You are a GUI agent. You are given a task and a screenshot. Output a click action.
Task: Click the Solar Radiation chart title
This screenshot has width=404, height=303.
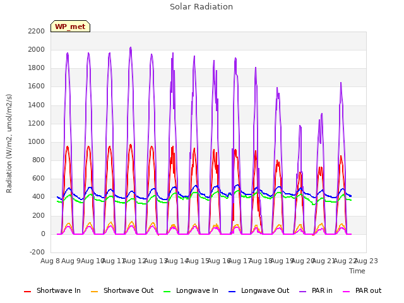(x=201, y=7)
